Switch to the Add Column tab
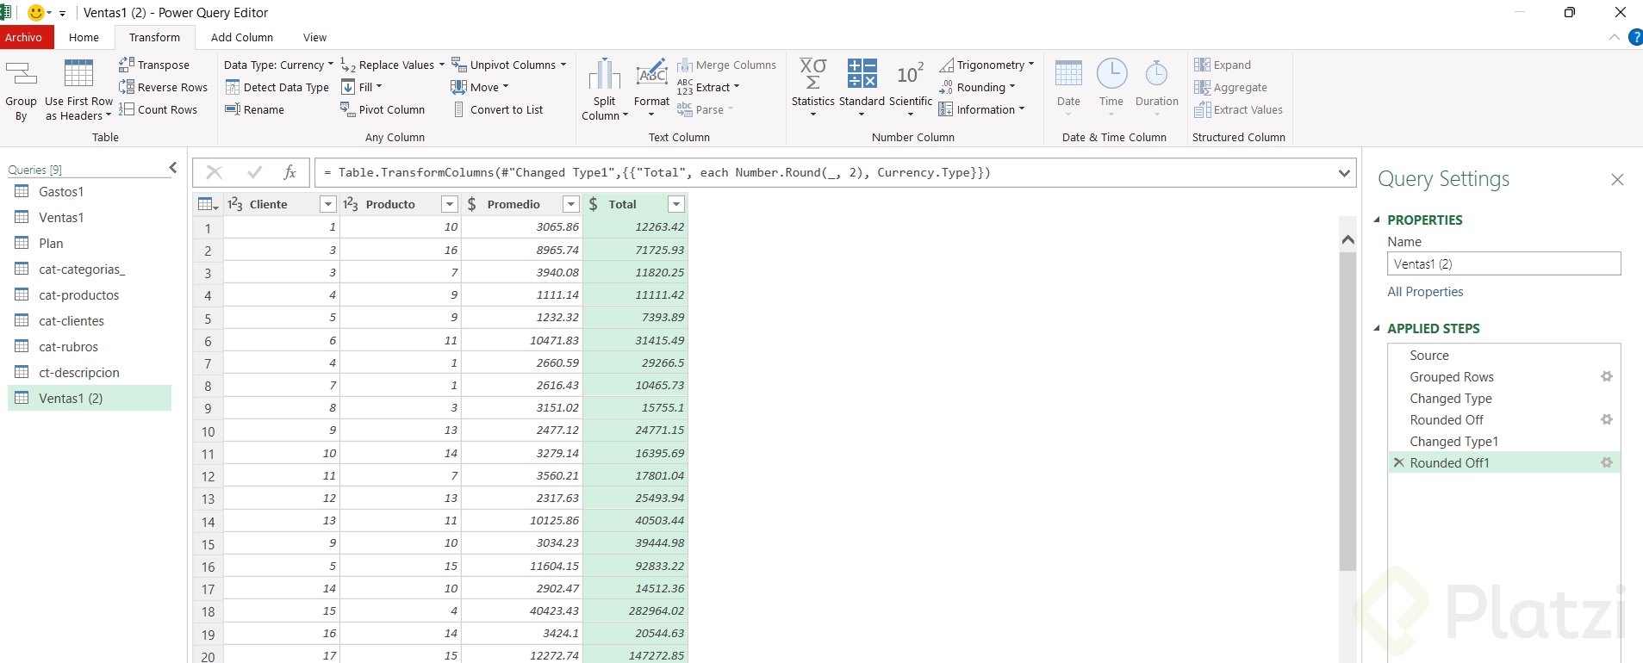 pos(241,37)
